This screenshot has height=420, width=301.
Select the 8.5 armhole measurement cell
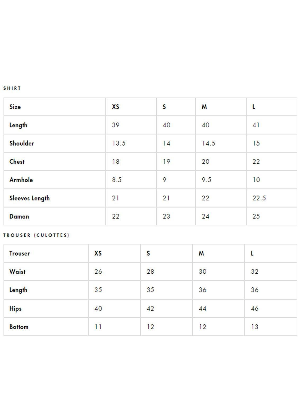coord(117,180)
